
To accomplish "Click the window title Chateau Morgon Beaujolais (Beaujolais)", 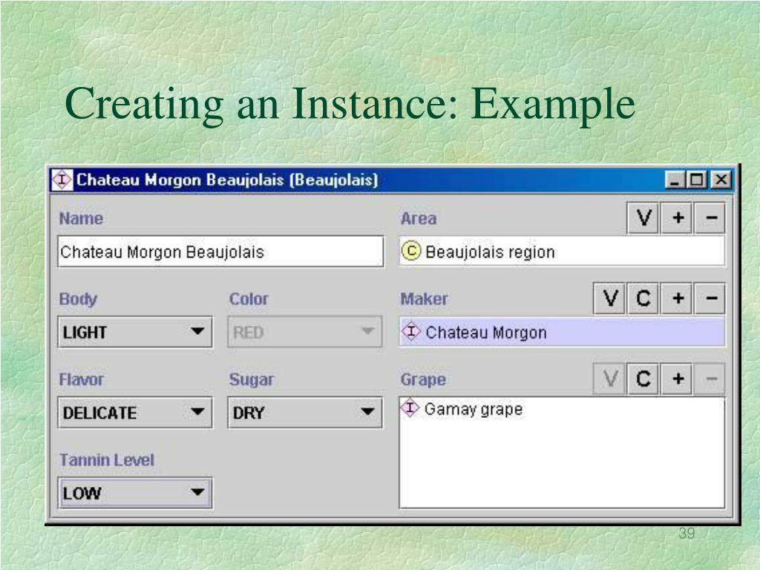I will 227,180.
